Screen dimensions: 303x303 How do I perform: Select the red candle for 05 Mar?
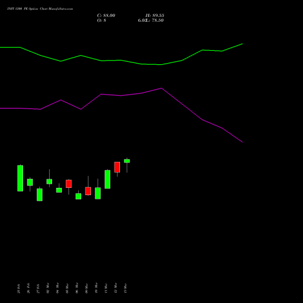(68, 184)
